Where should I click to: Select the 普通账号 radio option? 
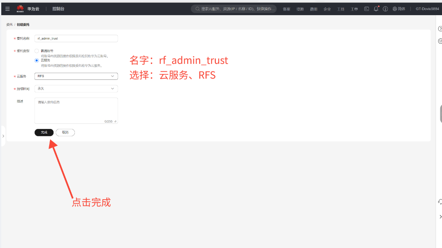click(x=37, y=51)
